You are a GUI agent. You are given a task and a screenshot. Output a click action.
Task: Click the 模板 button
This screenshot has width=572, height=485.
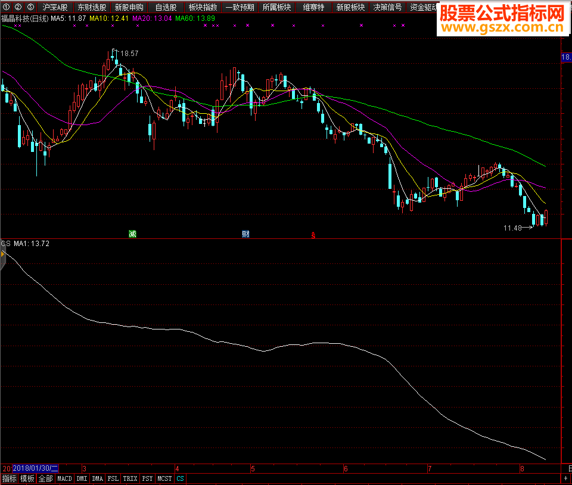click(27, 478)
